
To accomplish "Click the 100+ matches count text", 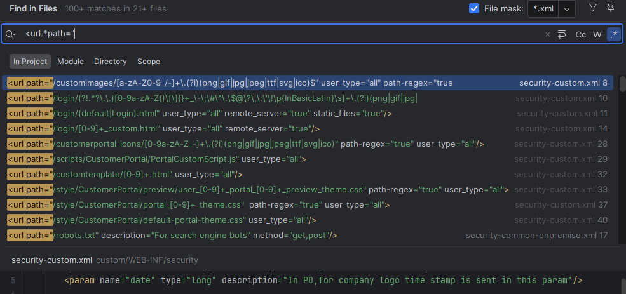I will [x=116, y=8].
